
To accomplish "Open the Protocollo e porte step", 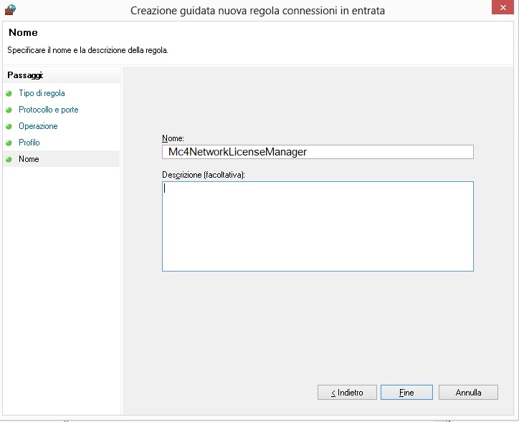I will click(48, 110).
